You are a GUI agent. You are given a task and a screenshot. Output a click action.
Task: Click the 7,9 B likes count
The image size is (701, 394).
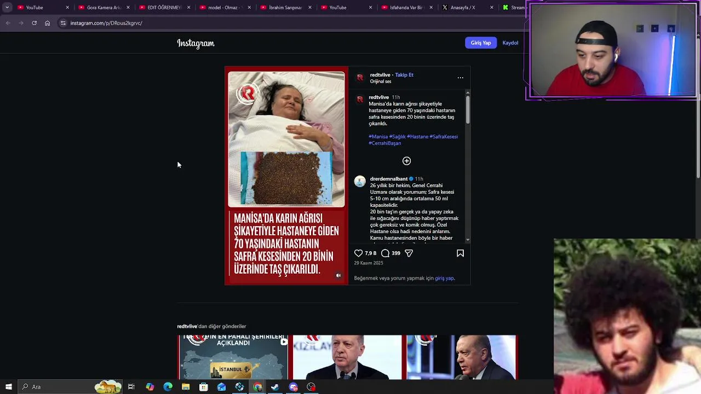pyautogui.click(x=371, y=253)
